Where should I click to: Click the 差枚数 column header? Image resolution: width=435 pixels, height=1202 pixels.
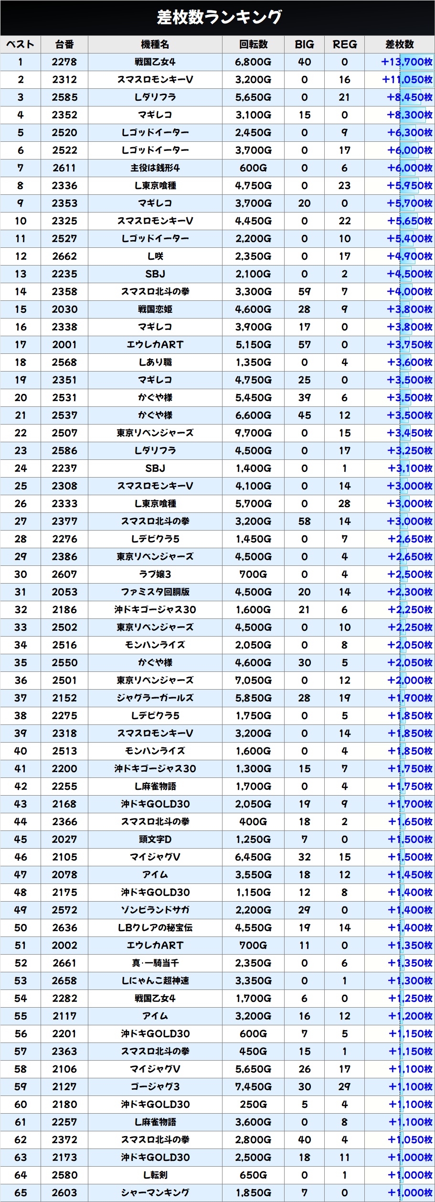[x=399, y=44]
